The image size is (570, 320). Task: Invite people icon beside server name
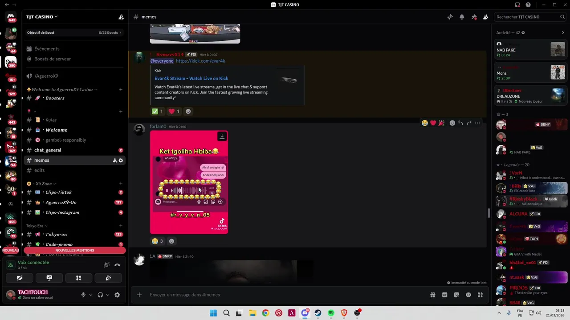pyautogui.click(x=121, y=17)
